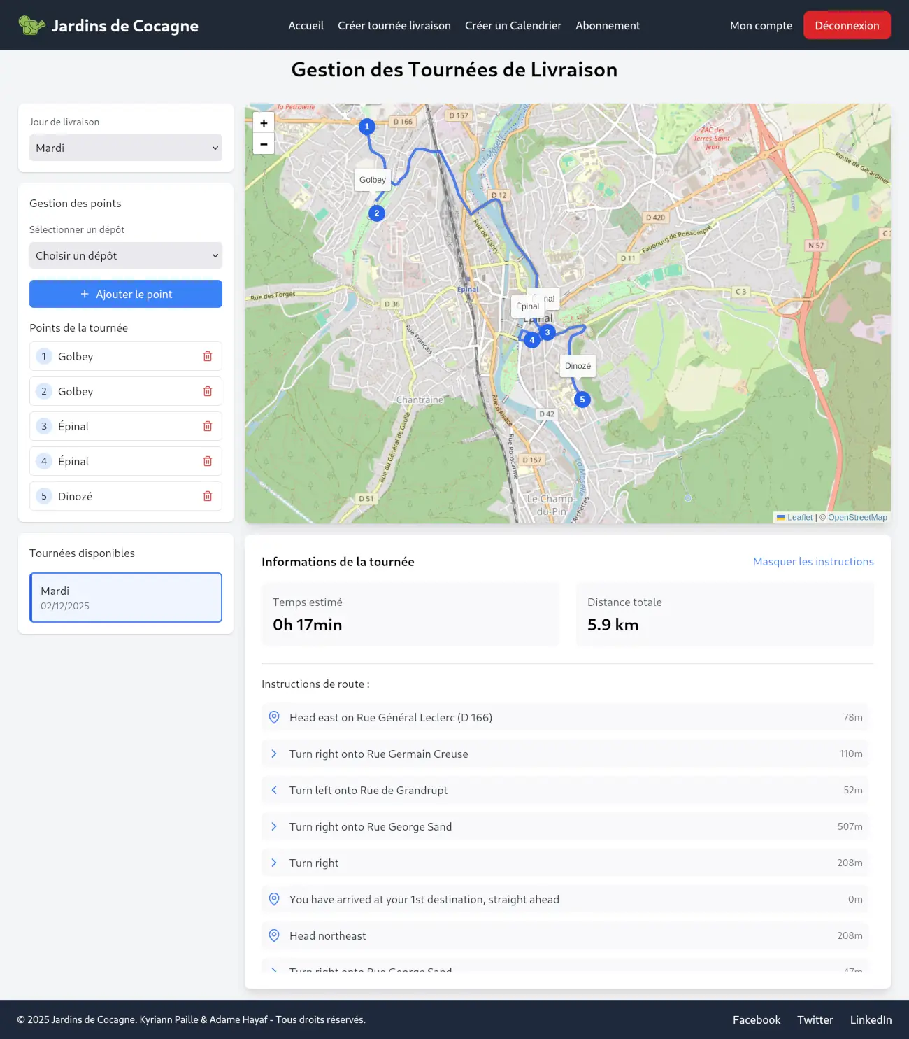The width and height of the screenshot is (909, 1039).
Task: Open the Jour de livraison dropdown
Action: [x=126, y=148]
